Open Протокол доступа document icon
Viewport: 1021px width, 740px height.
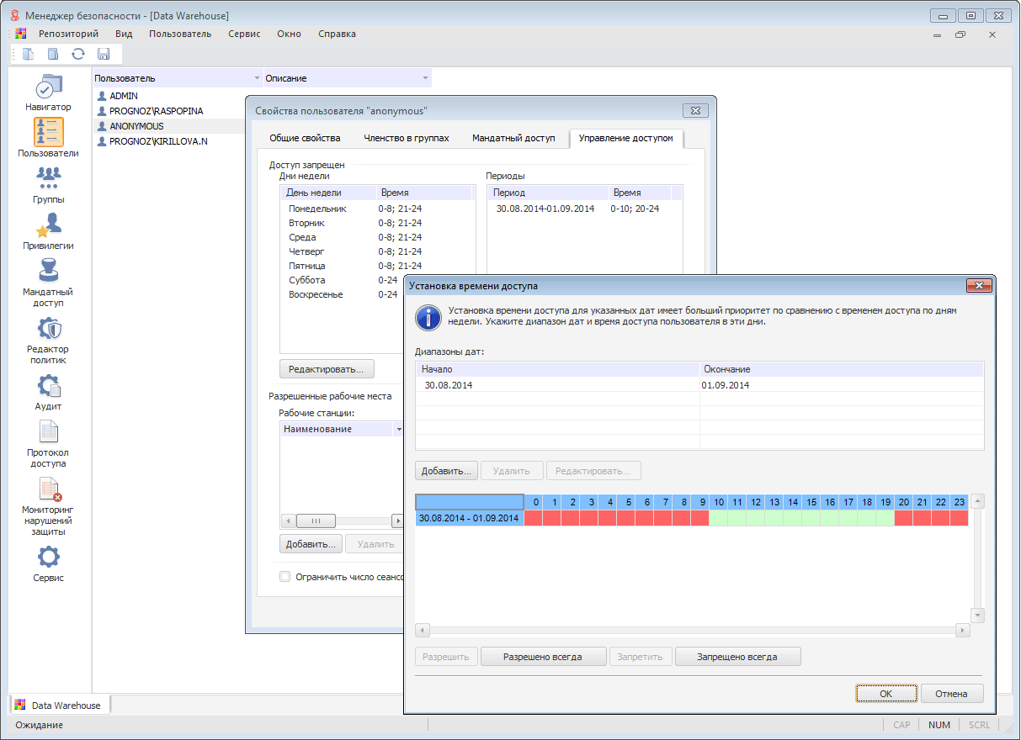point(48,432)
